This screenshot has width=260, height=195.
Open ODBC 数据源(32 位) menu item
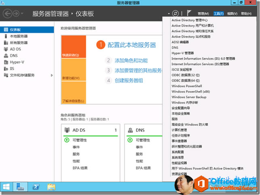[x=186, y=75]
